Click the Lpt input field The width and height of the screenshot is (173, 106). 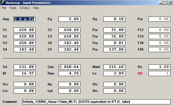(x=70, y=91)
